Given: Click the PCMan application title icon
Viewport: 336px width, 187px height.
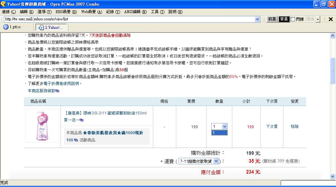Looking at the screenshot, I should [3, 4].
